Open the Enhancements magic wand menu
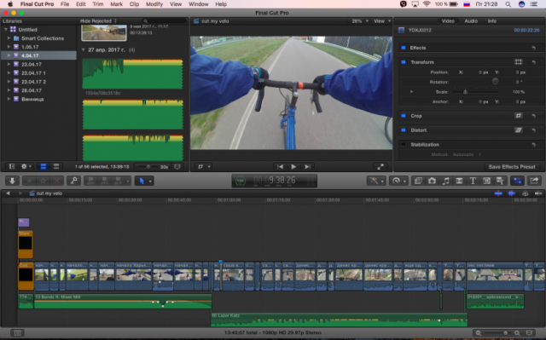The height and width of the screenshot is (340, 546). pos(376,181)
